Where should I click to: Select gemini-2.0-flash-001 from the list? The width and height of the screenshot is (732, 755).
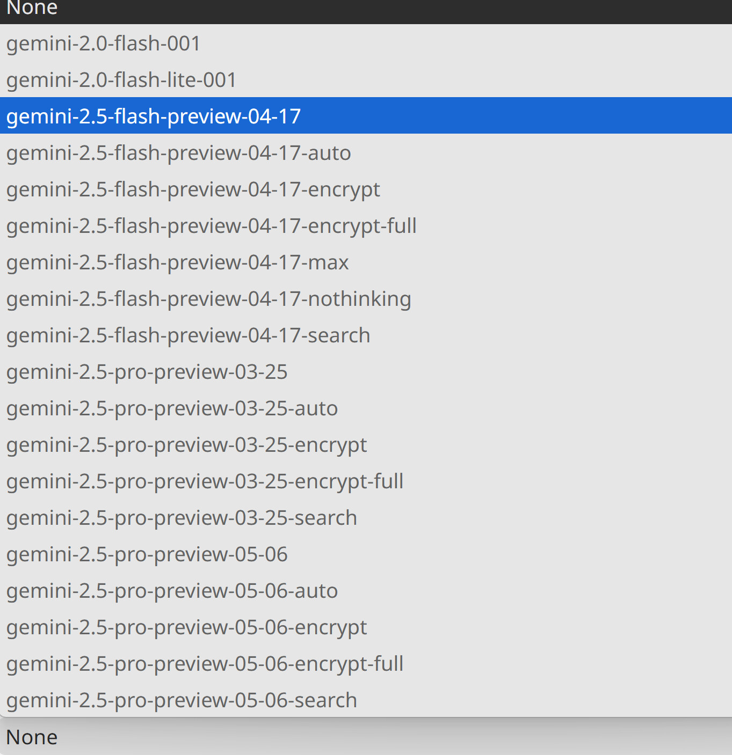tap(103, 43)
